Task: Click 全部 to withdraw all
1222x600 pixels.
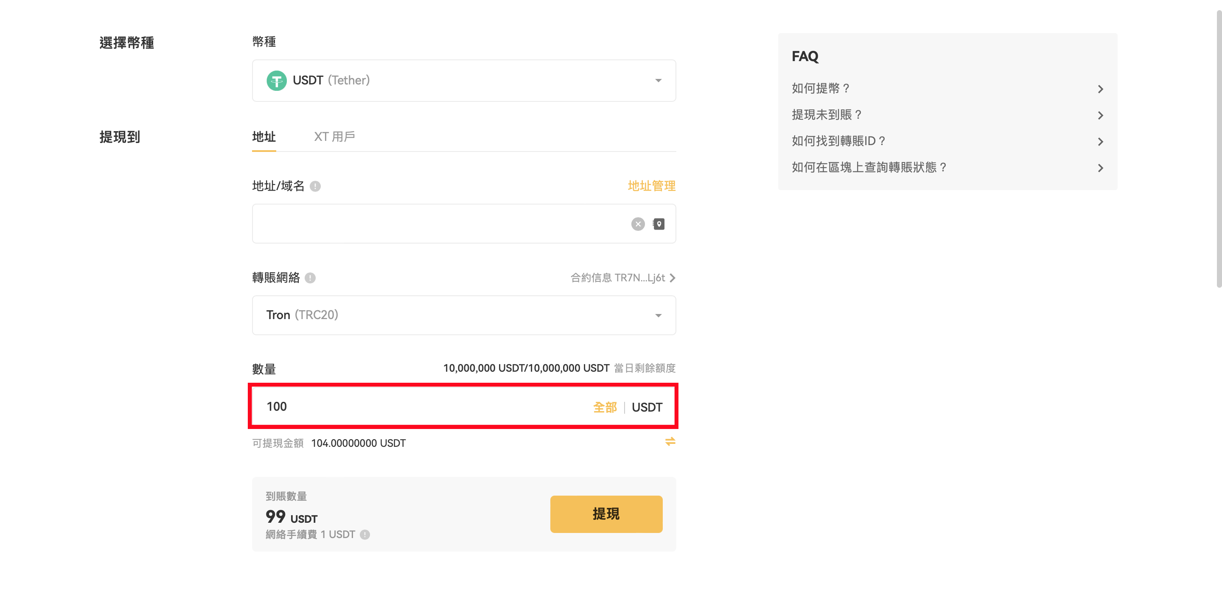Action: click(x=605, y=407)
